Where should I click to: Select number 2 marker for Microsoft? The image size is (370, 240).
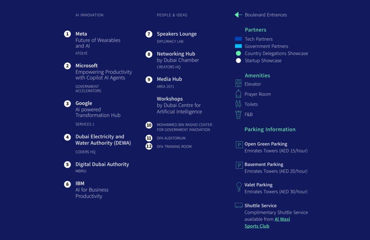(68, 66)
